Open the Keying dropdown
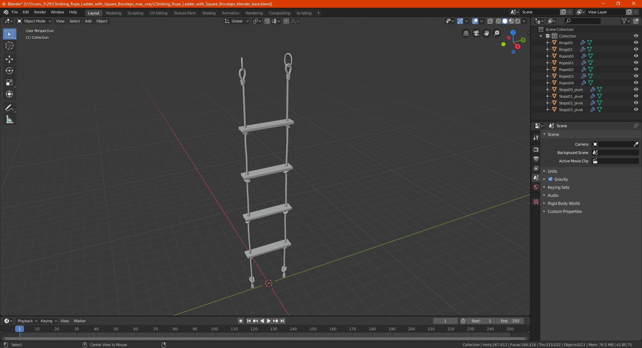Screen dimensions: 642x348 [49, 321]
